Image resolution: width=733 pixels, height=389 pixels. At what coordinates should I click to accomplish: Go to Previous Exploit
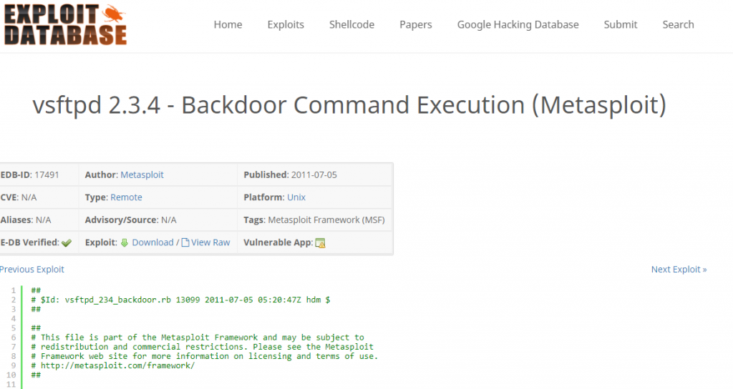31,270
